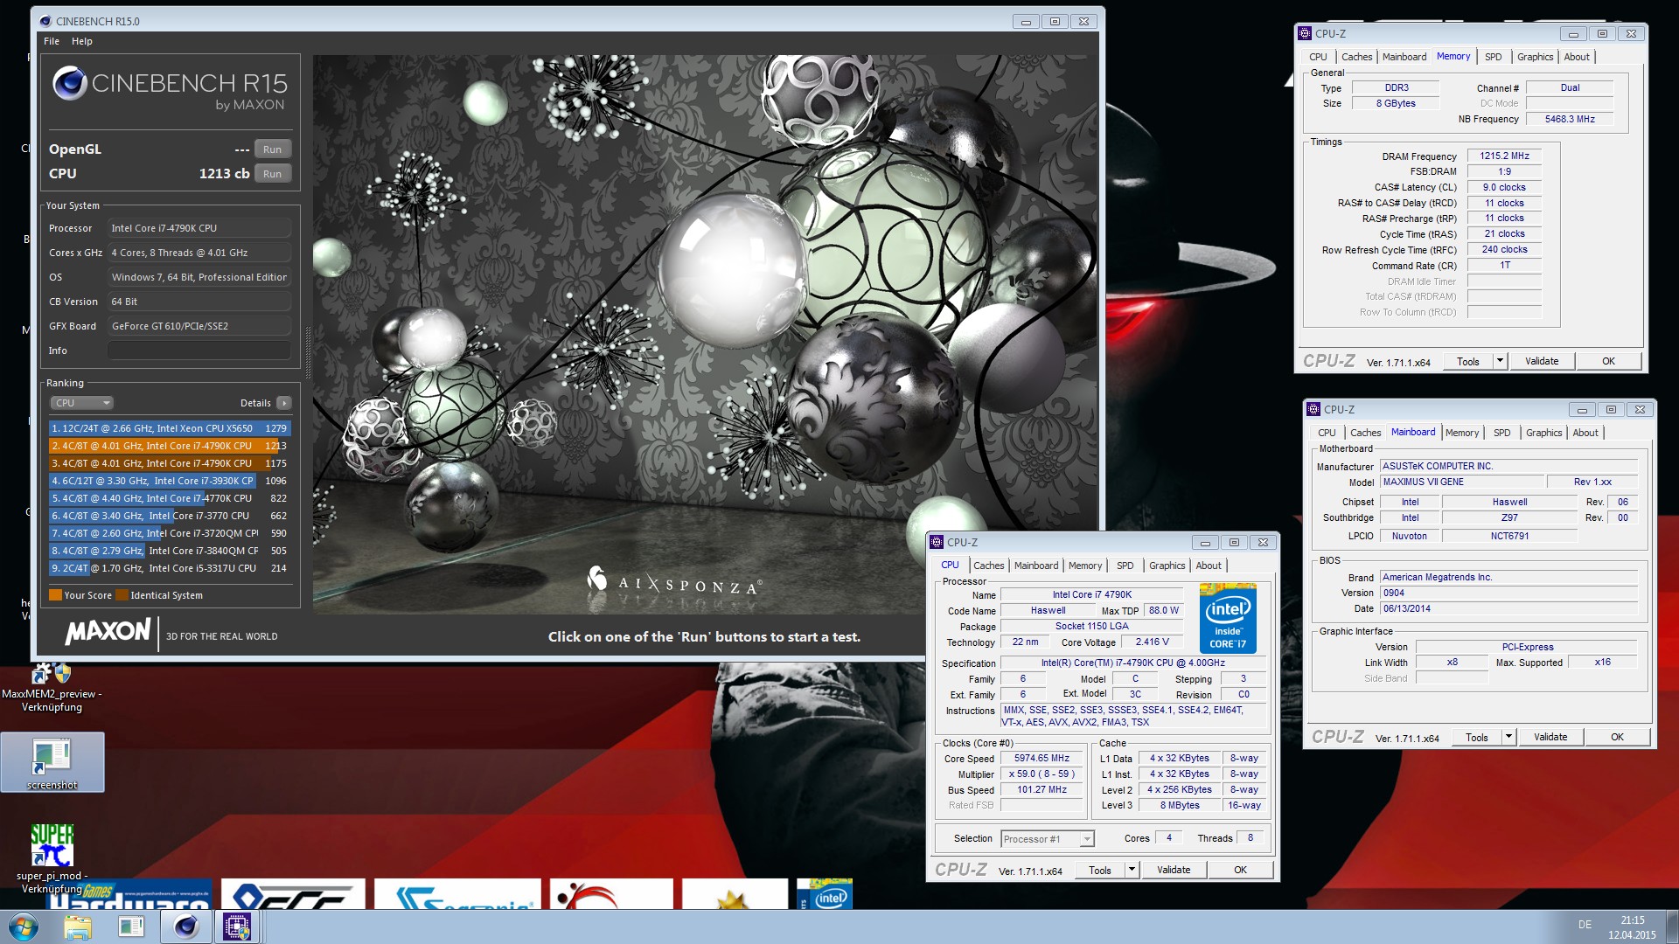The height and width of the screenshot is (944, 1679).
Task: Click the Multiplier value x 59.0
Action: pos(1042,774)
